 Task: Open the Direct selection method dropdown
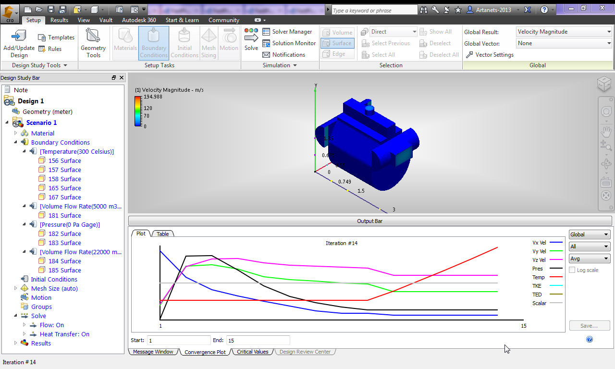394,32
